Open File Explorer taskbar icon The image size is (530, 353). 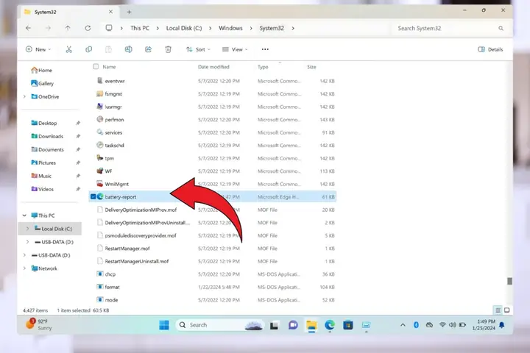(x=311, y=325)
